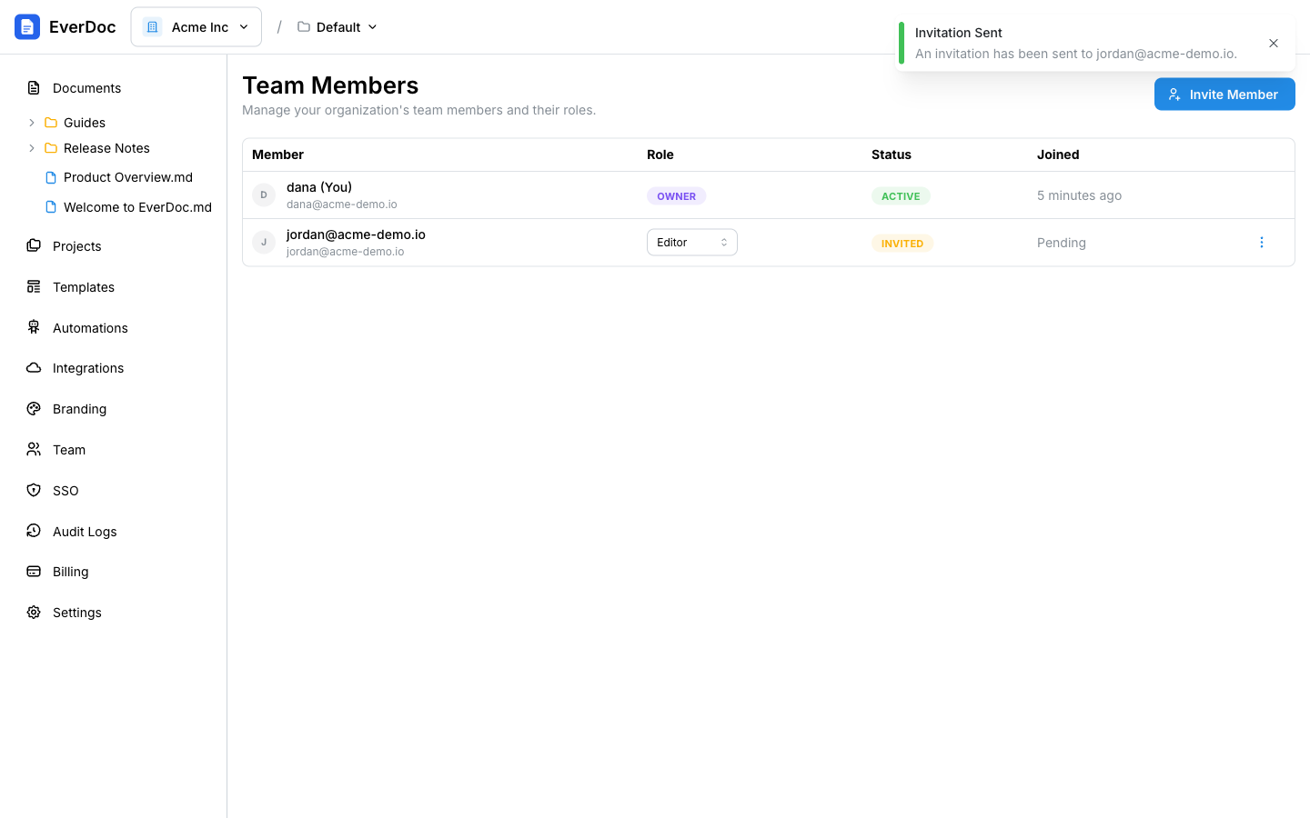Click the Member column header
1310x818 pixels.
277,155
